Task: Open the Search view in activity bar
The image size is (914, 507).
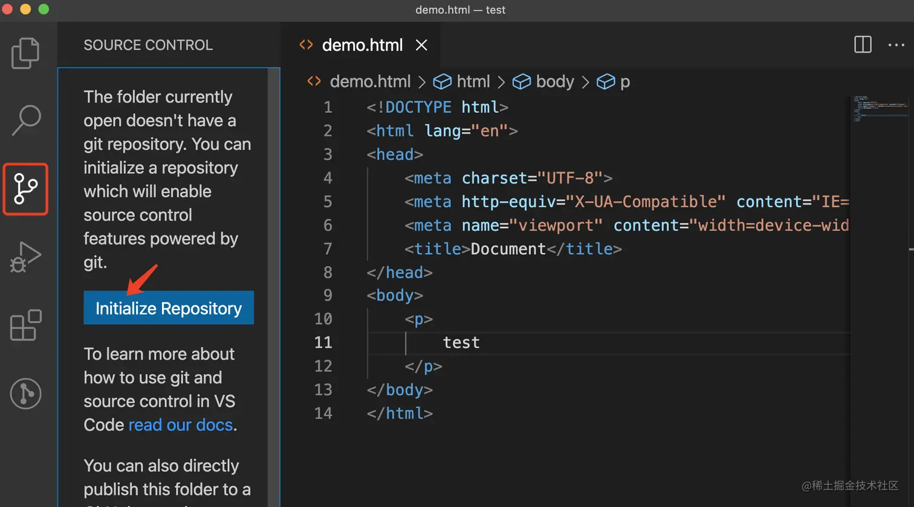Action: tap(25, 120)
